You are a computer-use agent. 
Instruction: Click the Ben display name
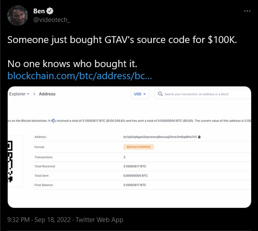[39, 11]
